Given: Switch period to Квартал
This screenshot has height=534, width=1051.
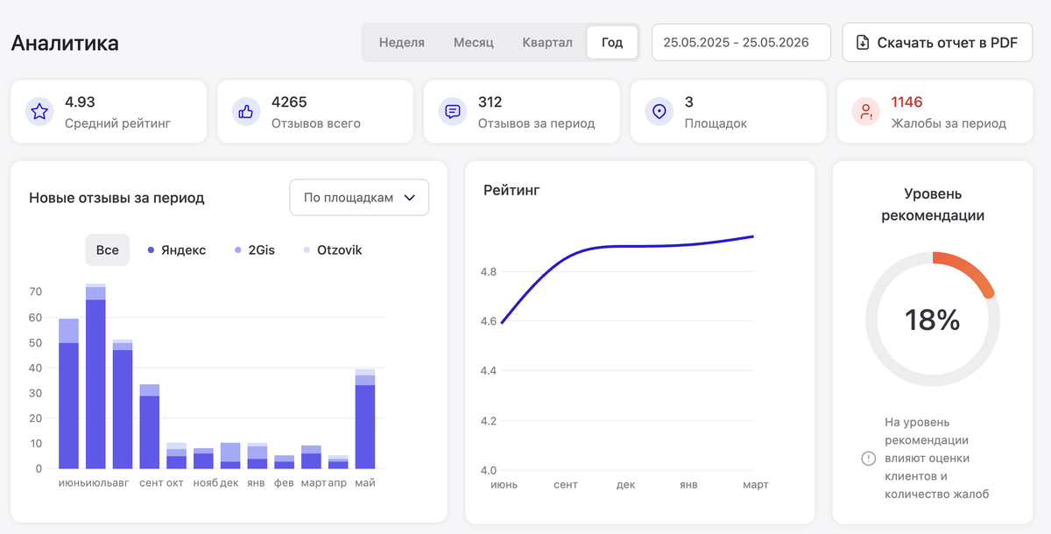Looking at the screenshot, I should (x=547, y=42).
